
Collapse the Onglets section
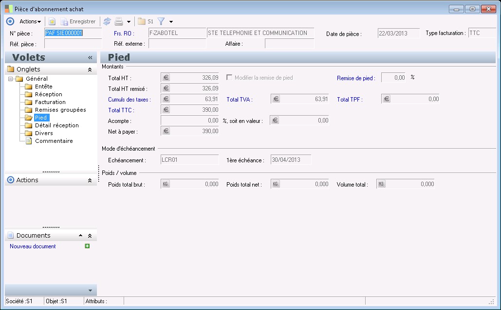[x=90, y=69]
